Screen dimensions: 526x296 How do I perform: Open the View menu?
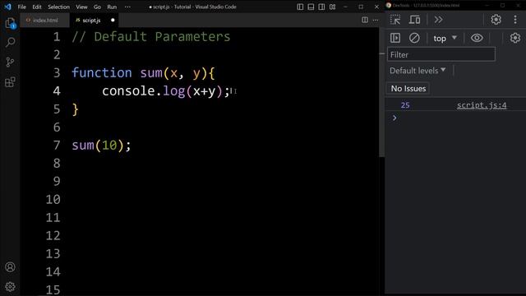(x=81, y=7)
